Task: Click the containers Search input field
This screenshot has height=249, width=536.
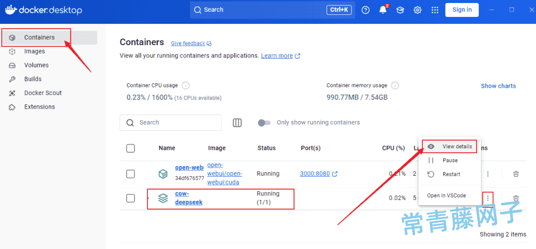Action: pyautogui.click(x=171, y=123)
